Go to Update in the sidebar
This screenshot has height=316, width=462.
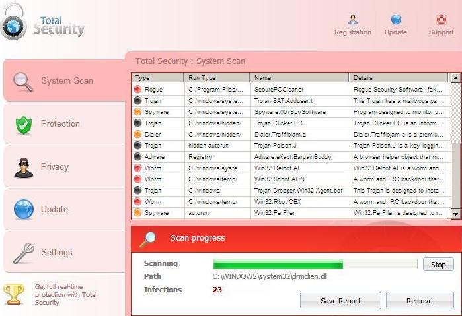point(64,210)
